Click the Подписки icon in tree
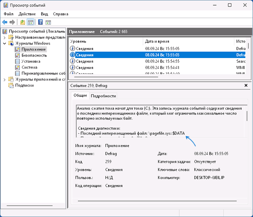The width and height of the screenshot is (253, 217). (x=11, y=85)
